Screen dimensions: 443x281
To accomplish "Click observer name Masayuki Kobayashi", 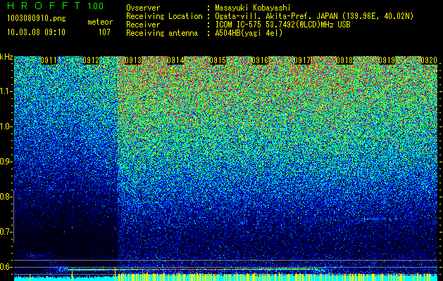I will [x=253, y=8].
